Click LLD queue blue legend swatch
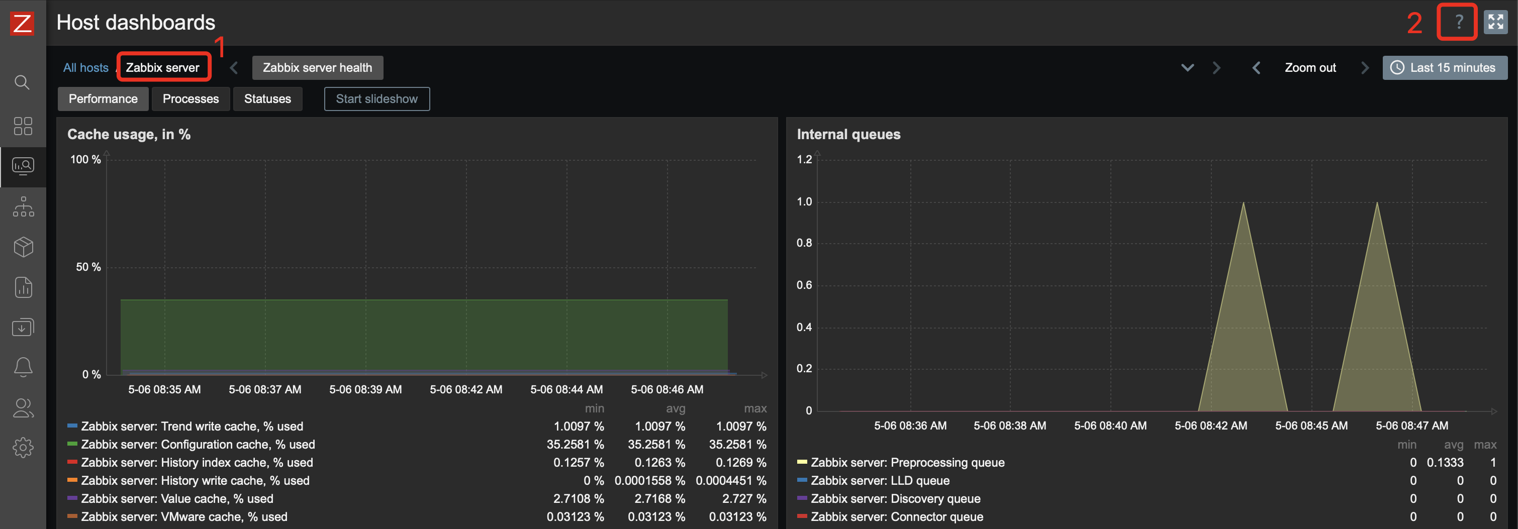The height and width of the screenshot is (529, 1518). 802,480
